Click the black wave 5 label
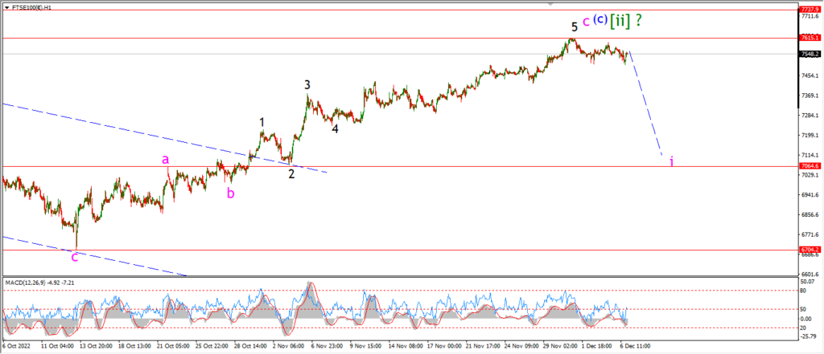The width and height of the screenshot is (824, 354). point(575,26)
